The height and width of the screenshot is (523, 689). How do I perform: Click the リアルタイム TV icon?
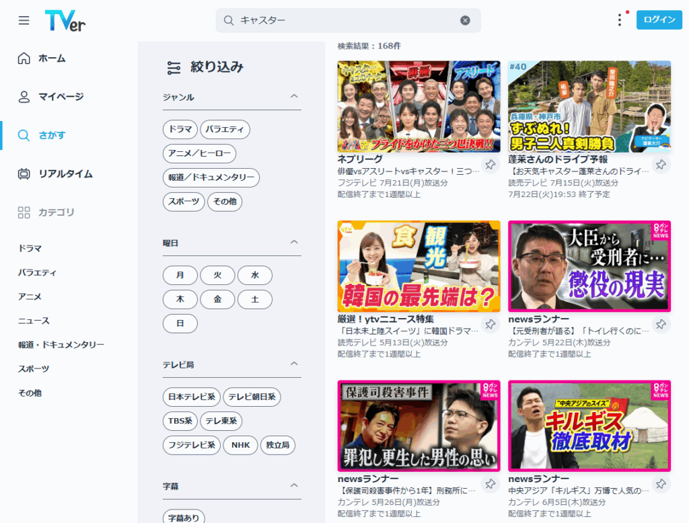pyautogui.click(x=24, y=174)
